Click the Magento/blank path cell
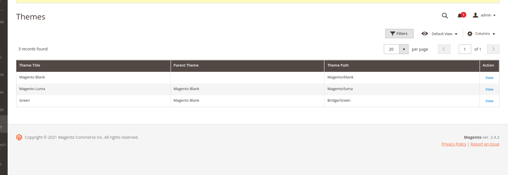The image size is (508, 175). (x=402, y=77)
